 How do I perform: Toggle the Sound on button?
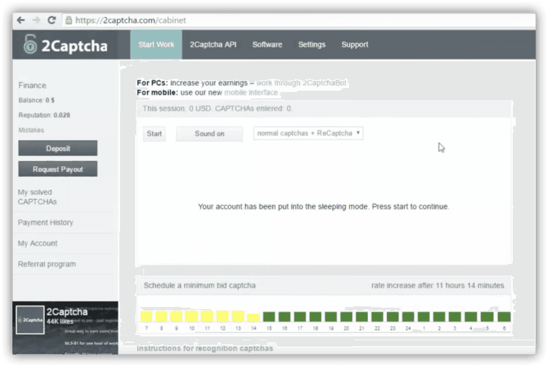(209, 134)
